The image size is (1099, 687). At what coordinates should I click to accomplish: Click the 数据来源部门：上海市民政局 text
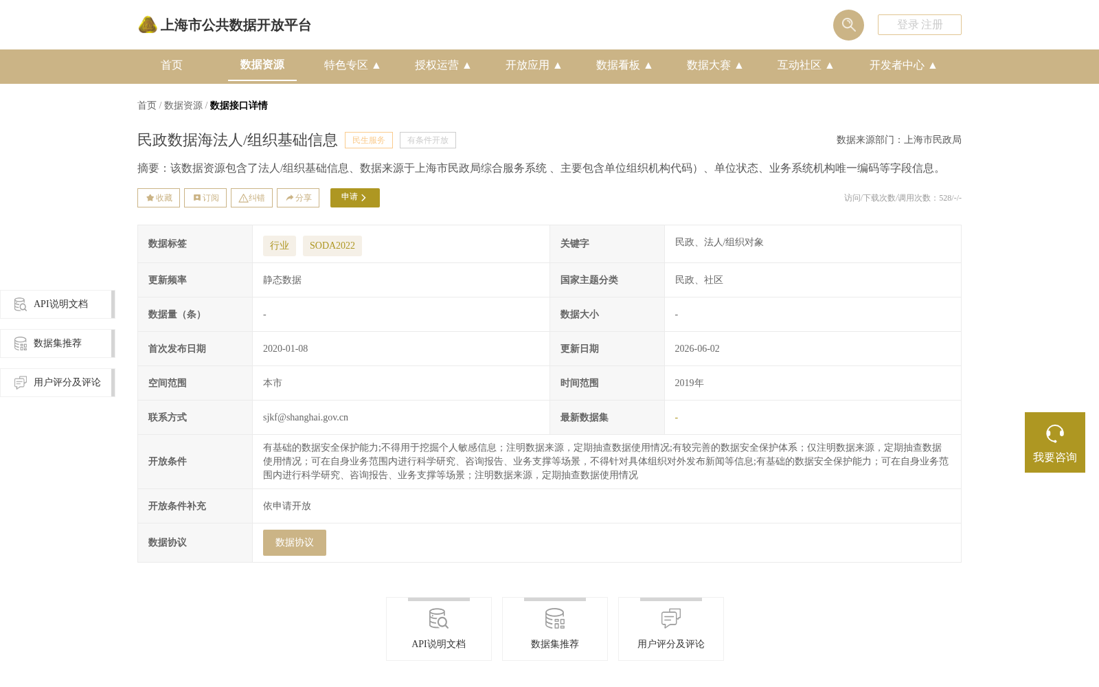pyautogui.click(x=899, y=139)
